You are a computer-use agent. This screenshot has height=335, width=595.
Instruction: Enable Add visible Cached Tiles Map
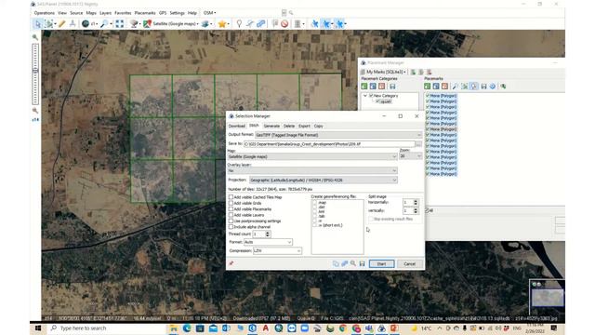coord(231,197)
